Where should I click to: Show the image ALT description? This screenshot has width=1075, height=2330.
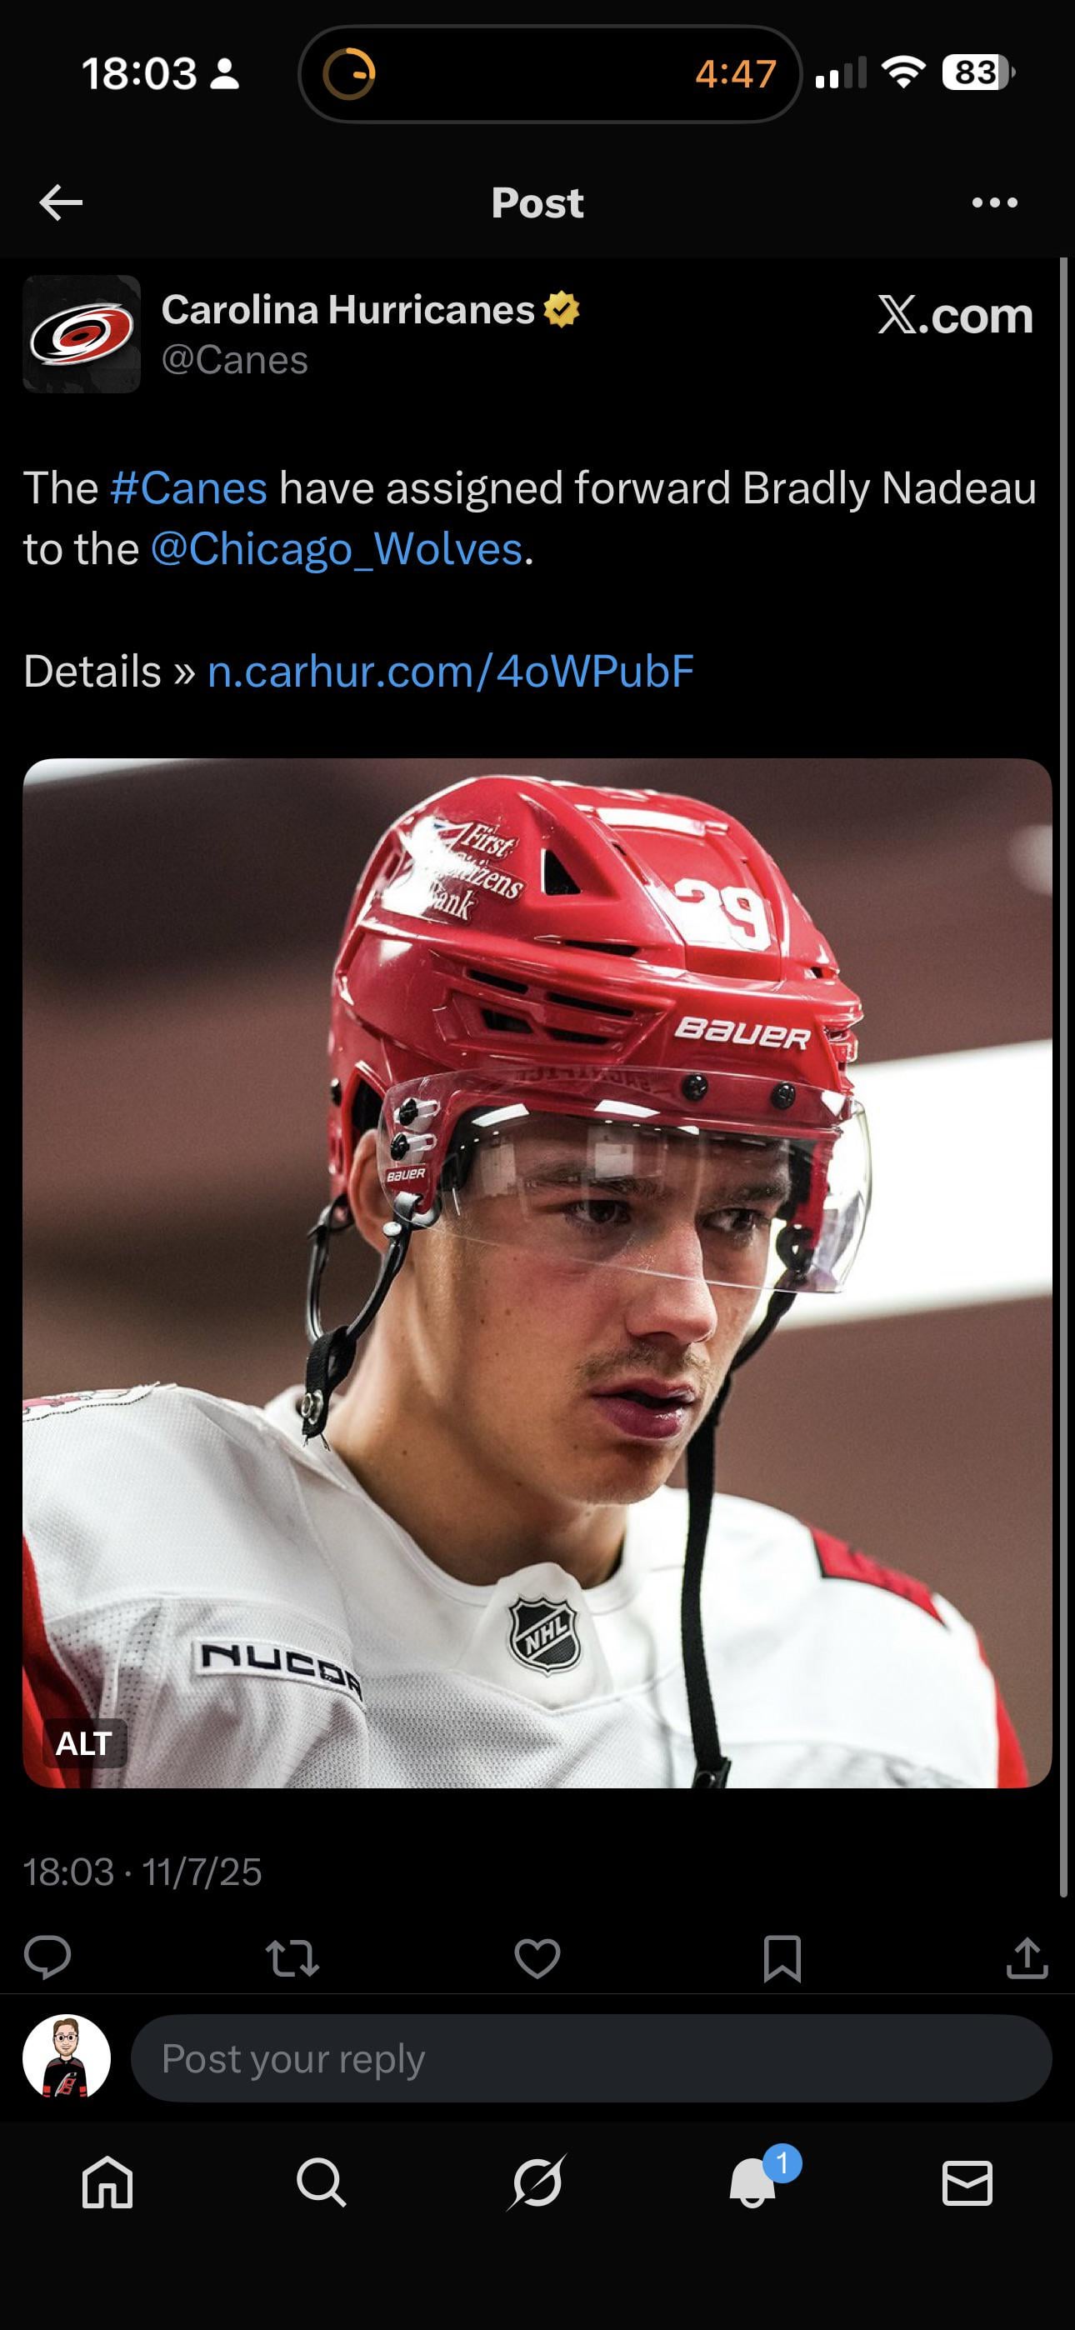point(84,1743)
